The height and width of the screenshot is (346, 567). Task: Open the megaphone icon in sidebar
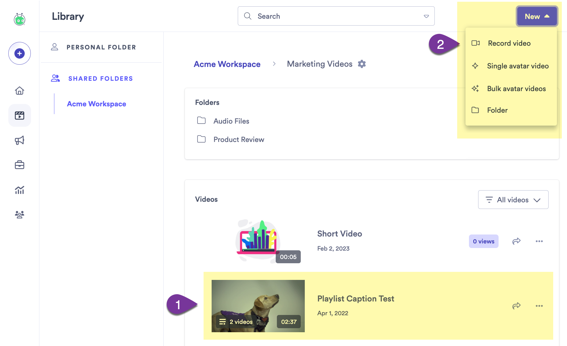click(x=20, y=140)
